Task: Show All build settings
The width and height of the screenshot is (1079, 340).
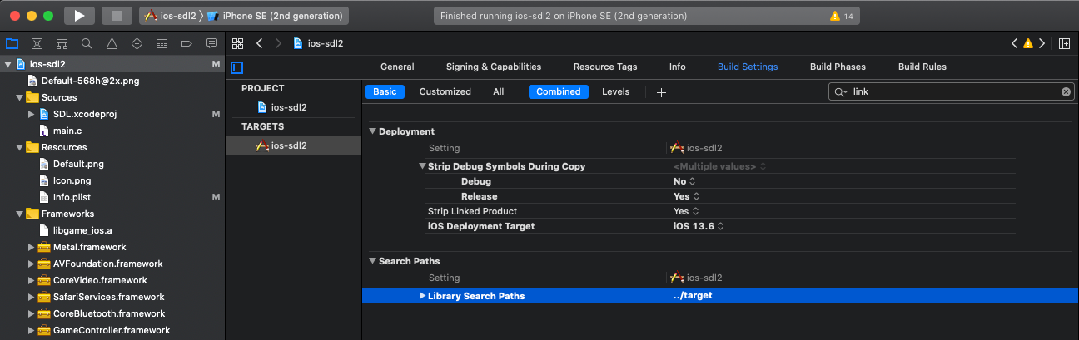Action: (x=498, y=91)
